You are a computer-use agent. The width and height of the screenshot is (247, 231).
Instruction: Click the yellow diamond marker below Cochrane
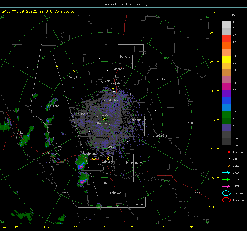coord(94,158)
